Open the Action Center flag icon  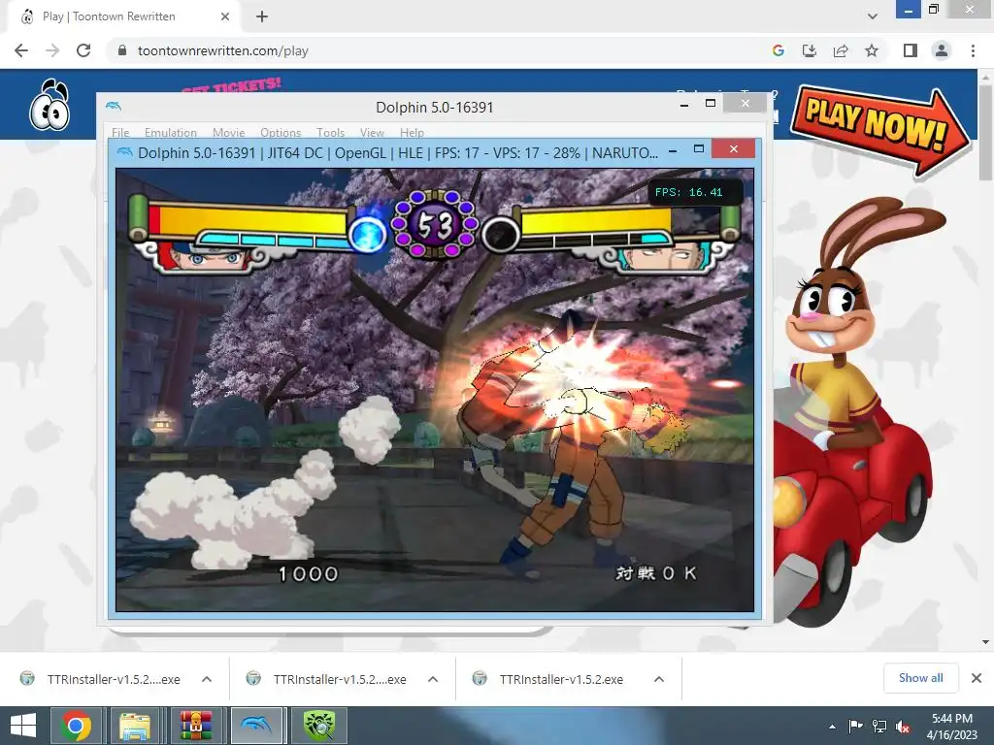pos(855,726)
